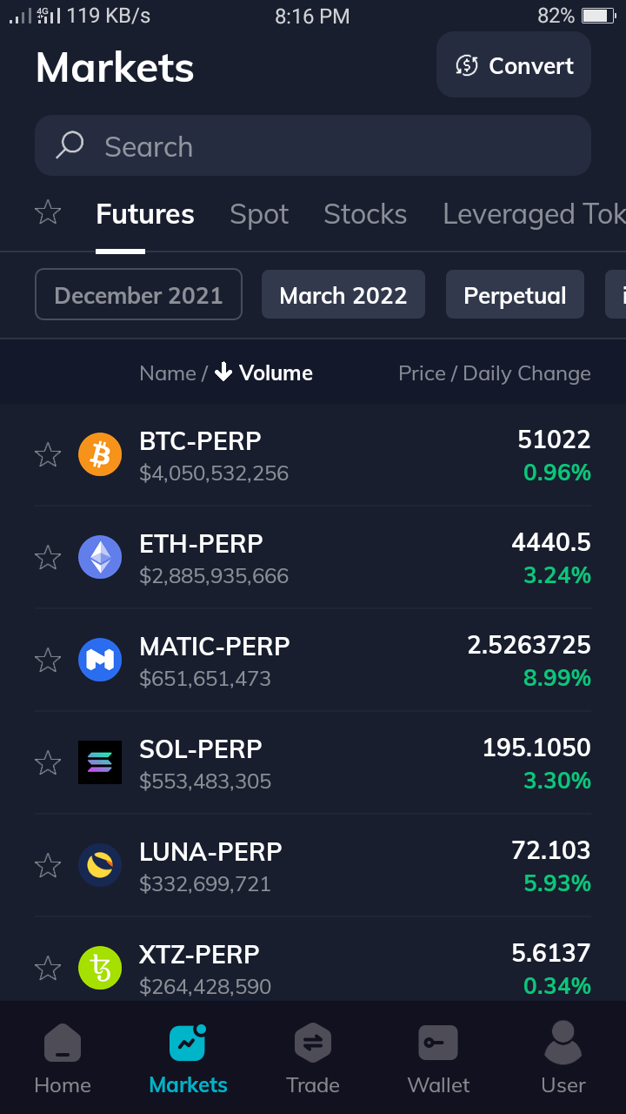Go to Home in bottom navigation

pyautogui.click(x=63, y=1058)
